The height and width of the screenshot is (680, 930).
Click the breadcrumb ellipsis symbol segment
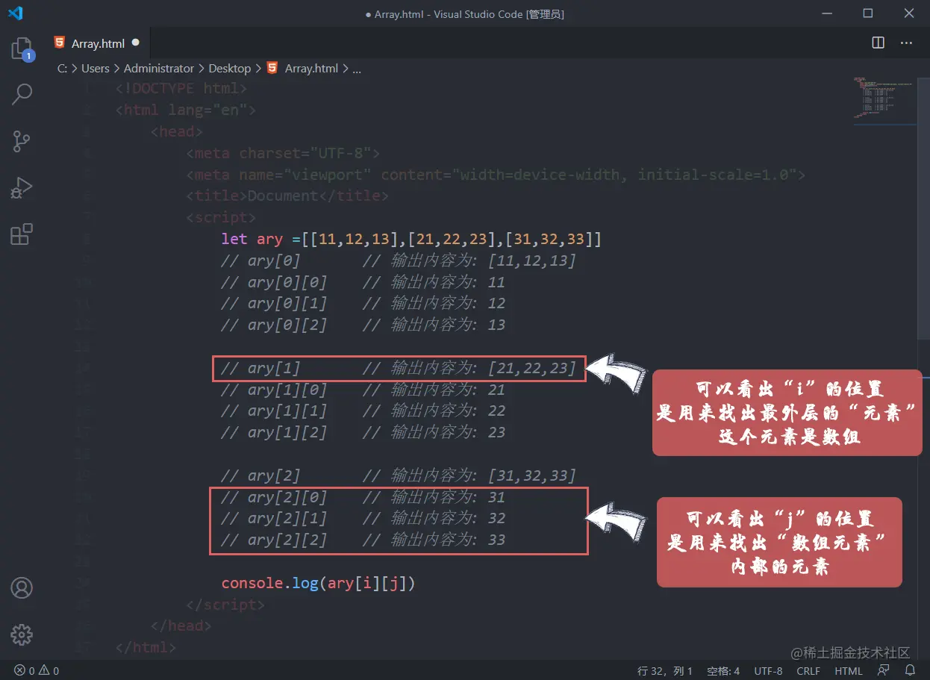(x=357, y=68)
